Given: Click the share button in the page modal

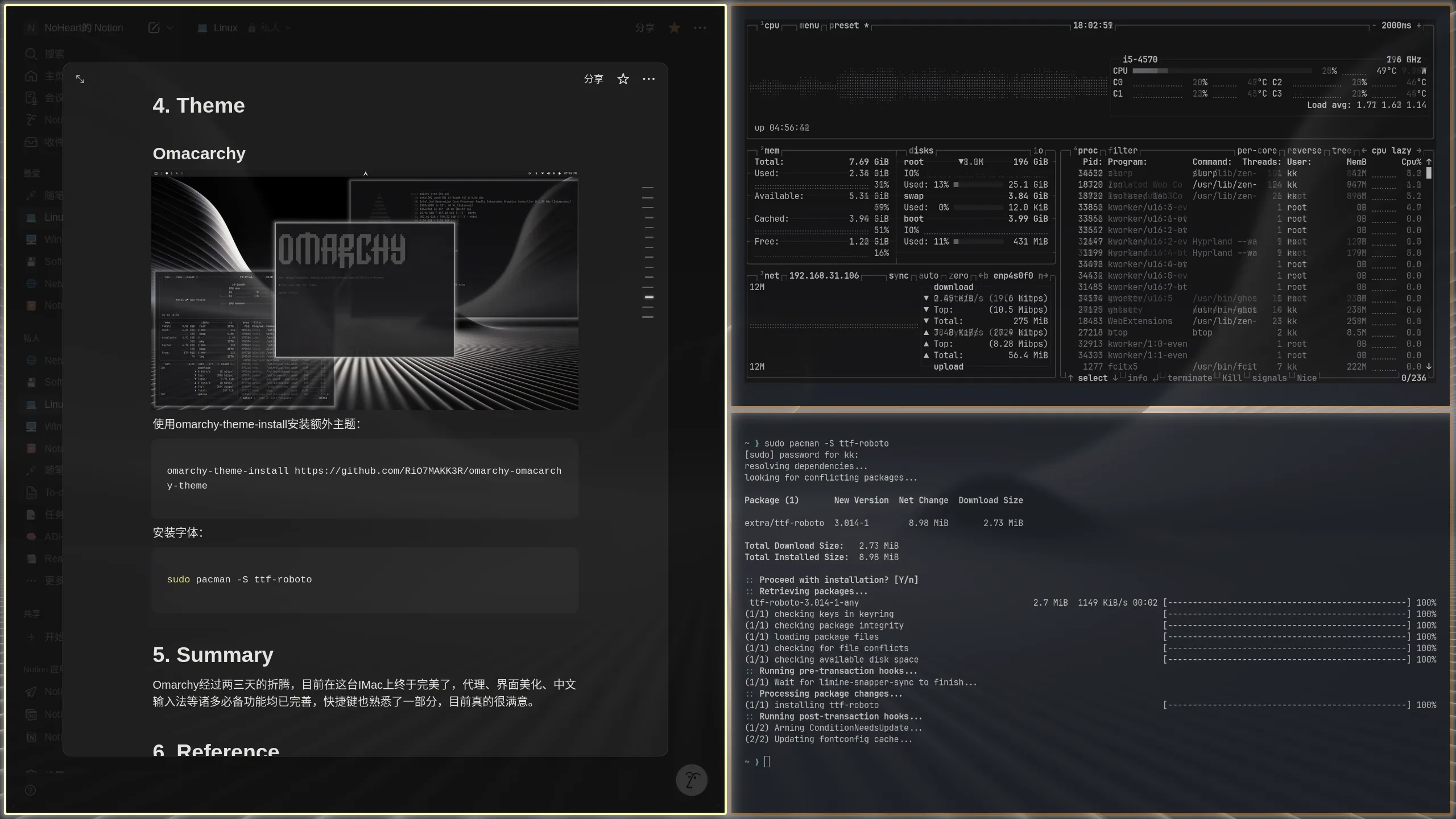Looking at the screenshot, I should [593, 79].
